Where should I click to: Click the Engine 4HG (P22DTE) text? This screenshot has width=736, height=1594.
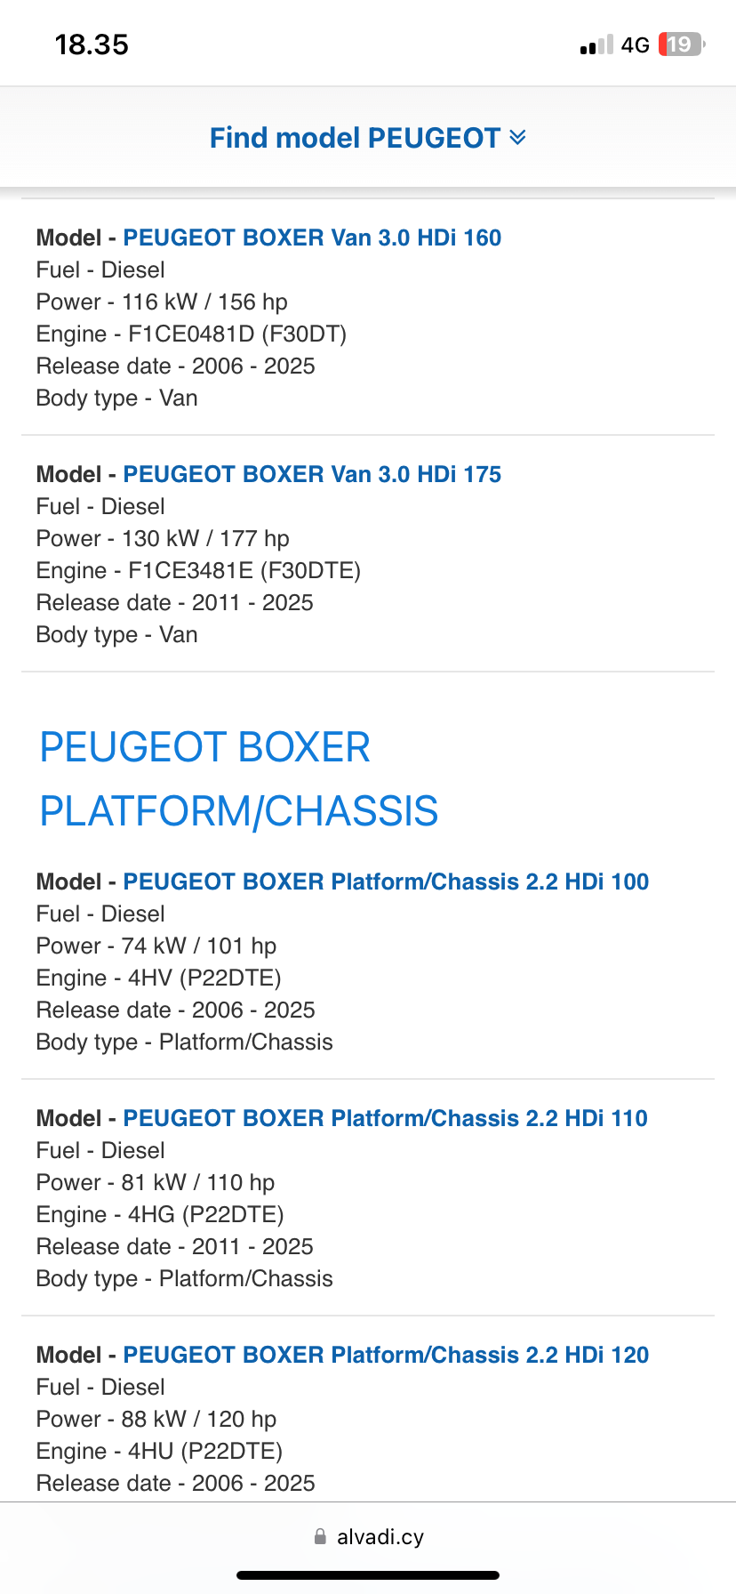pos(160,1214)
